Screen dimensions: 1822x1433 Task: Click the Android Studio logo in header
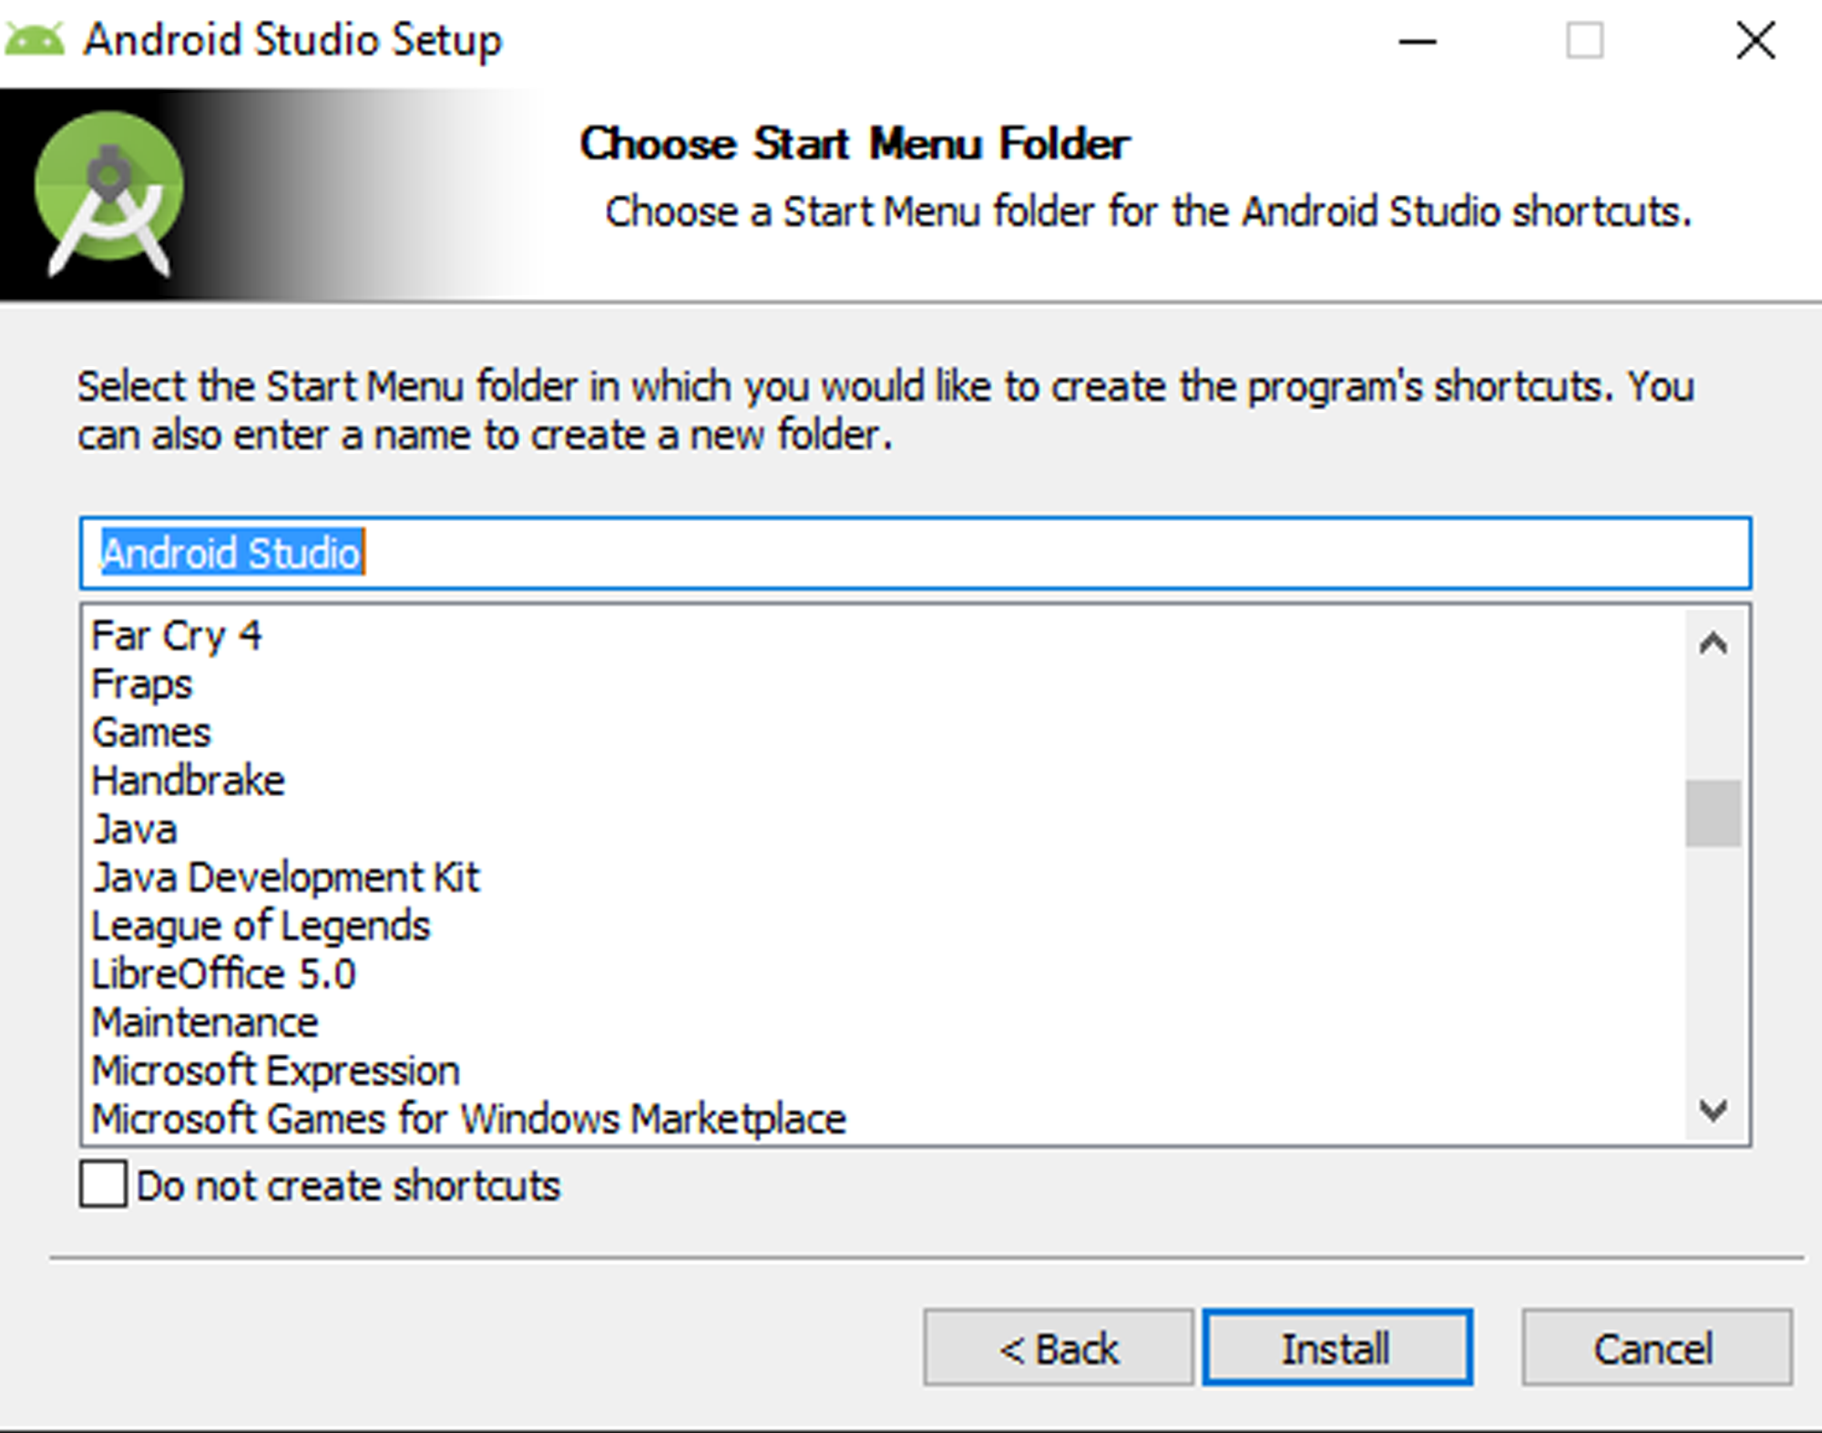coord(109,193)
